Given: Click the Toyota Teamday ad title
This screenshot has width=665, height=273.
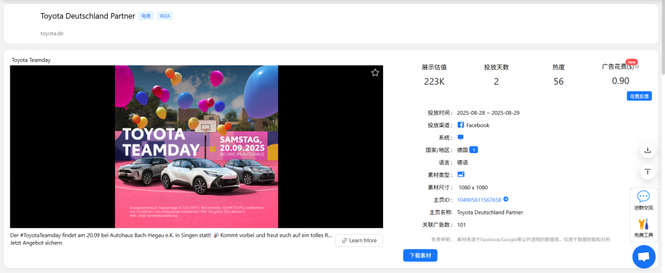Looking at the screenshot, I should (31, 60).
